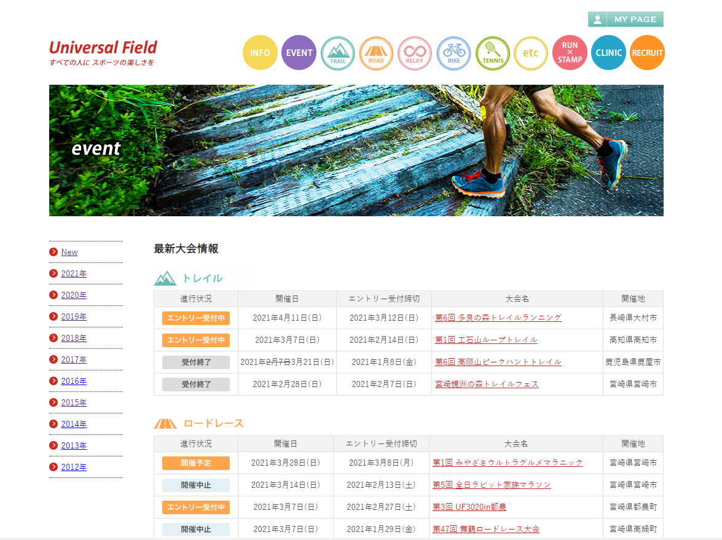Click the date cell 2021年3月28日(日)
722x540 pixels.
286,463
